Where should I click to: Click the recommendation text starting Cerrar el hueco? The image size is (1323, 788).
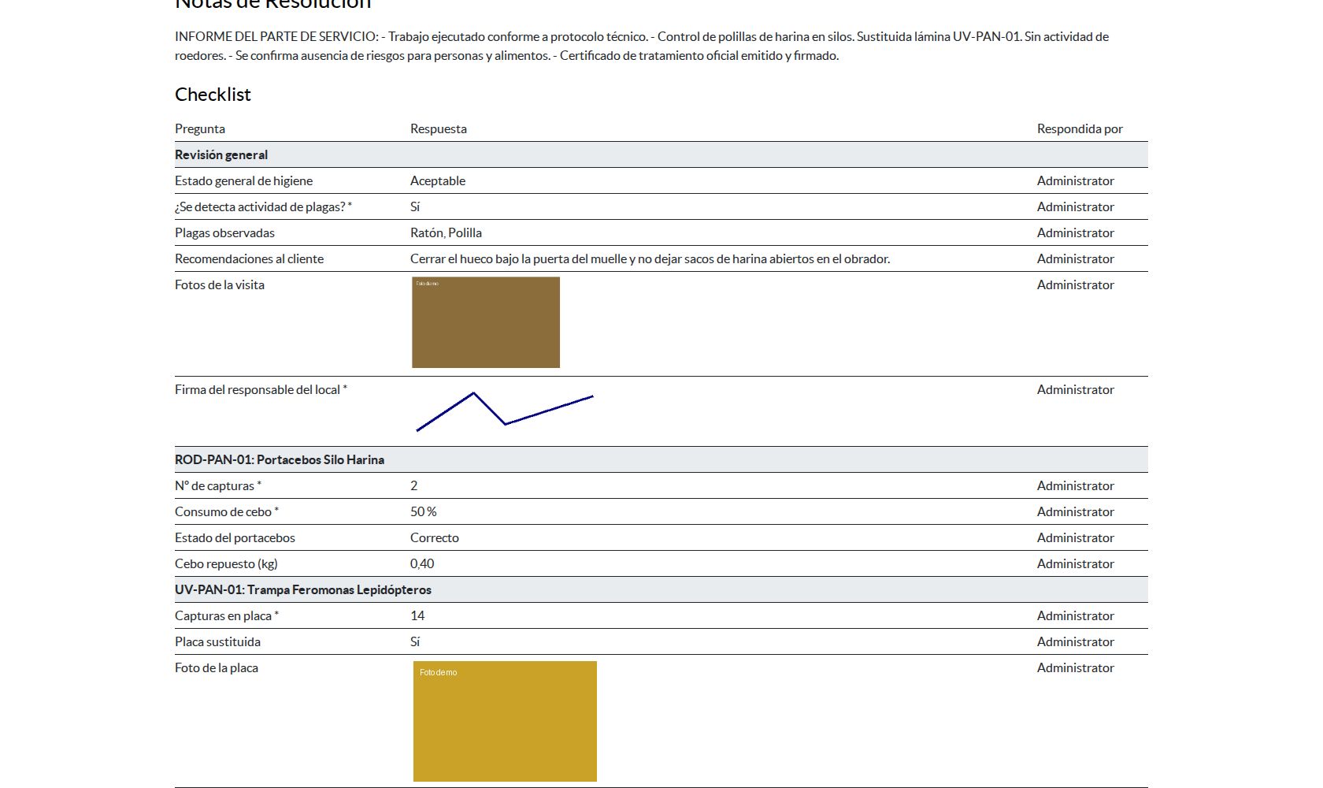coord(650,258)
